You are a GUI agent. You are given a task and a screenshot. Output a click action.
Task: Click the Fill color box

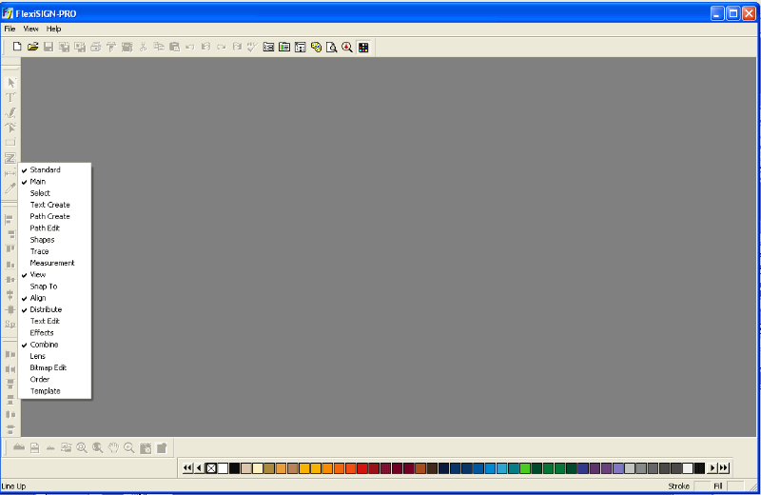pos(735,485)
